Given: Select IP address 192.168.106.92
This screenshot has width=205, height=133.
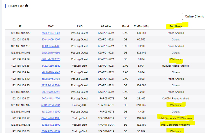Looking at the screenshot, I should 20,118.
